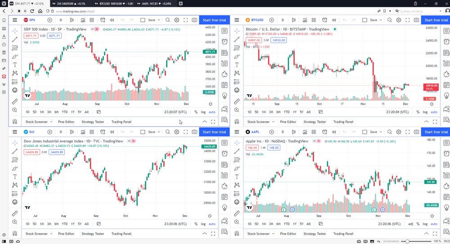Open calendar grid in AAPL right sidebar

point(446,197)
